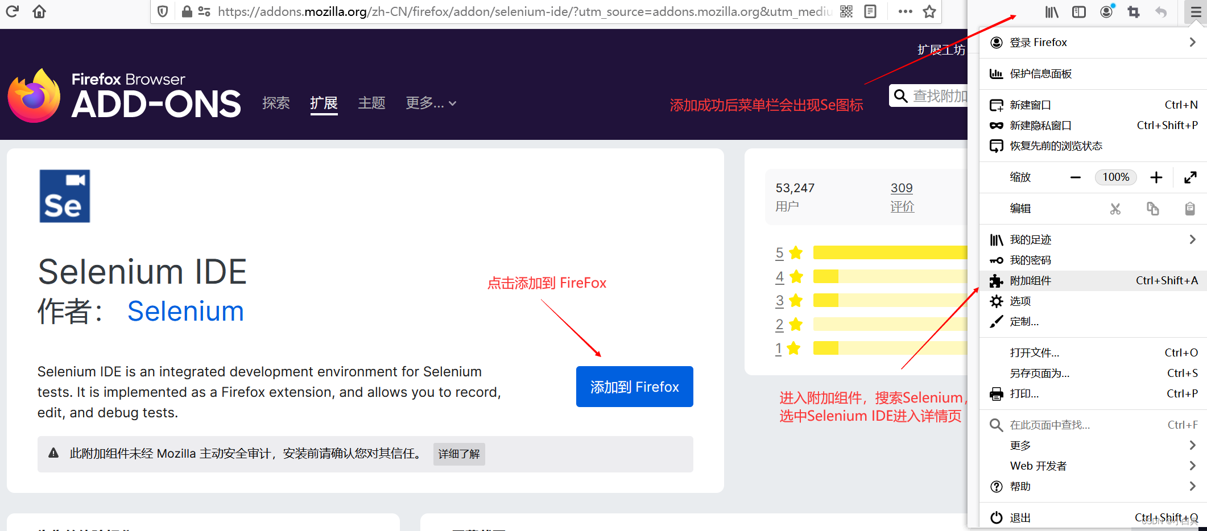Go to the Firefox home page icon
1207x531 pixels.
pos(39,11)
